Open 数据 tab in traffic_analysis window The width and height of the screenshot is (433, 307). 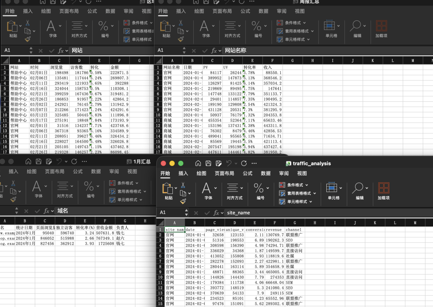(x=265, y=174)
